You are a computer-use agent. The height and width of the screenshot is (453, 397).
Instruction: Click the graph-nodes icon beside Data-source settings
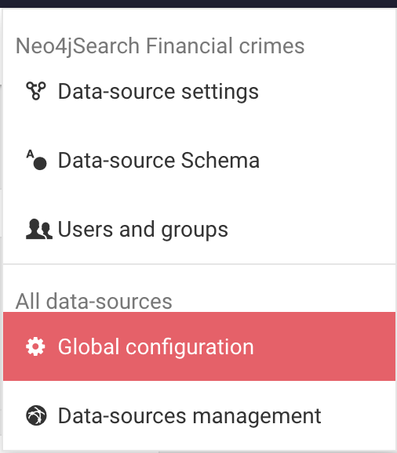pyautogui.click(x=36, y=91)
